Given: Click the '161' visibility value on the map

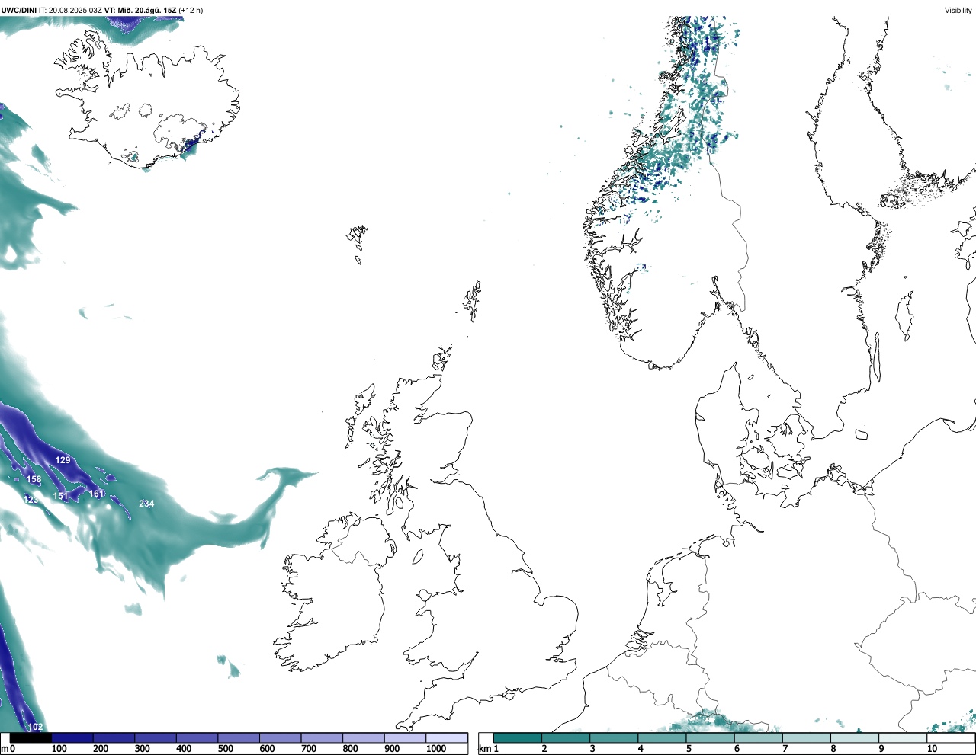Looking at the screenshot, I should (x=96, y=494).
